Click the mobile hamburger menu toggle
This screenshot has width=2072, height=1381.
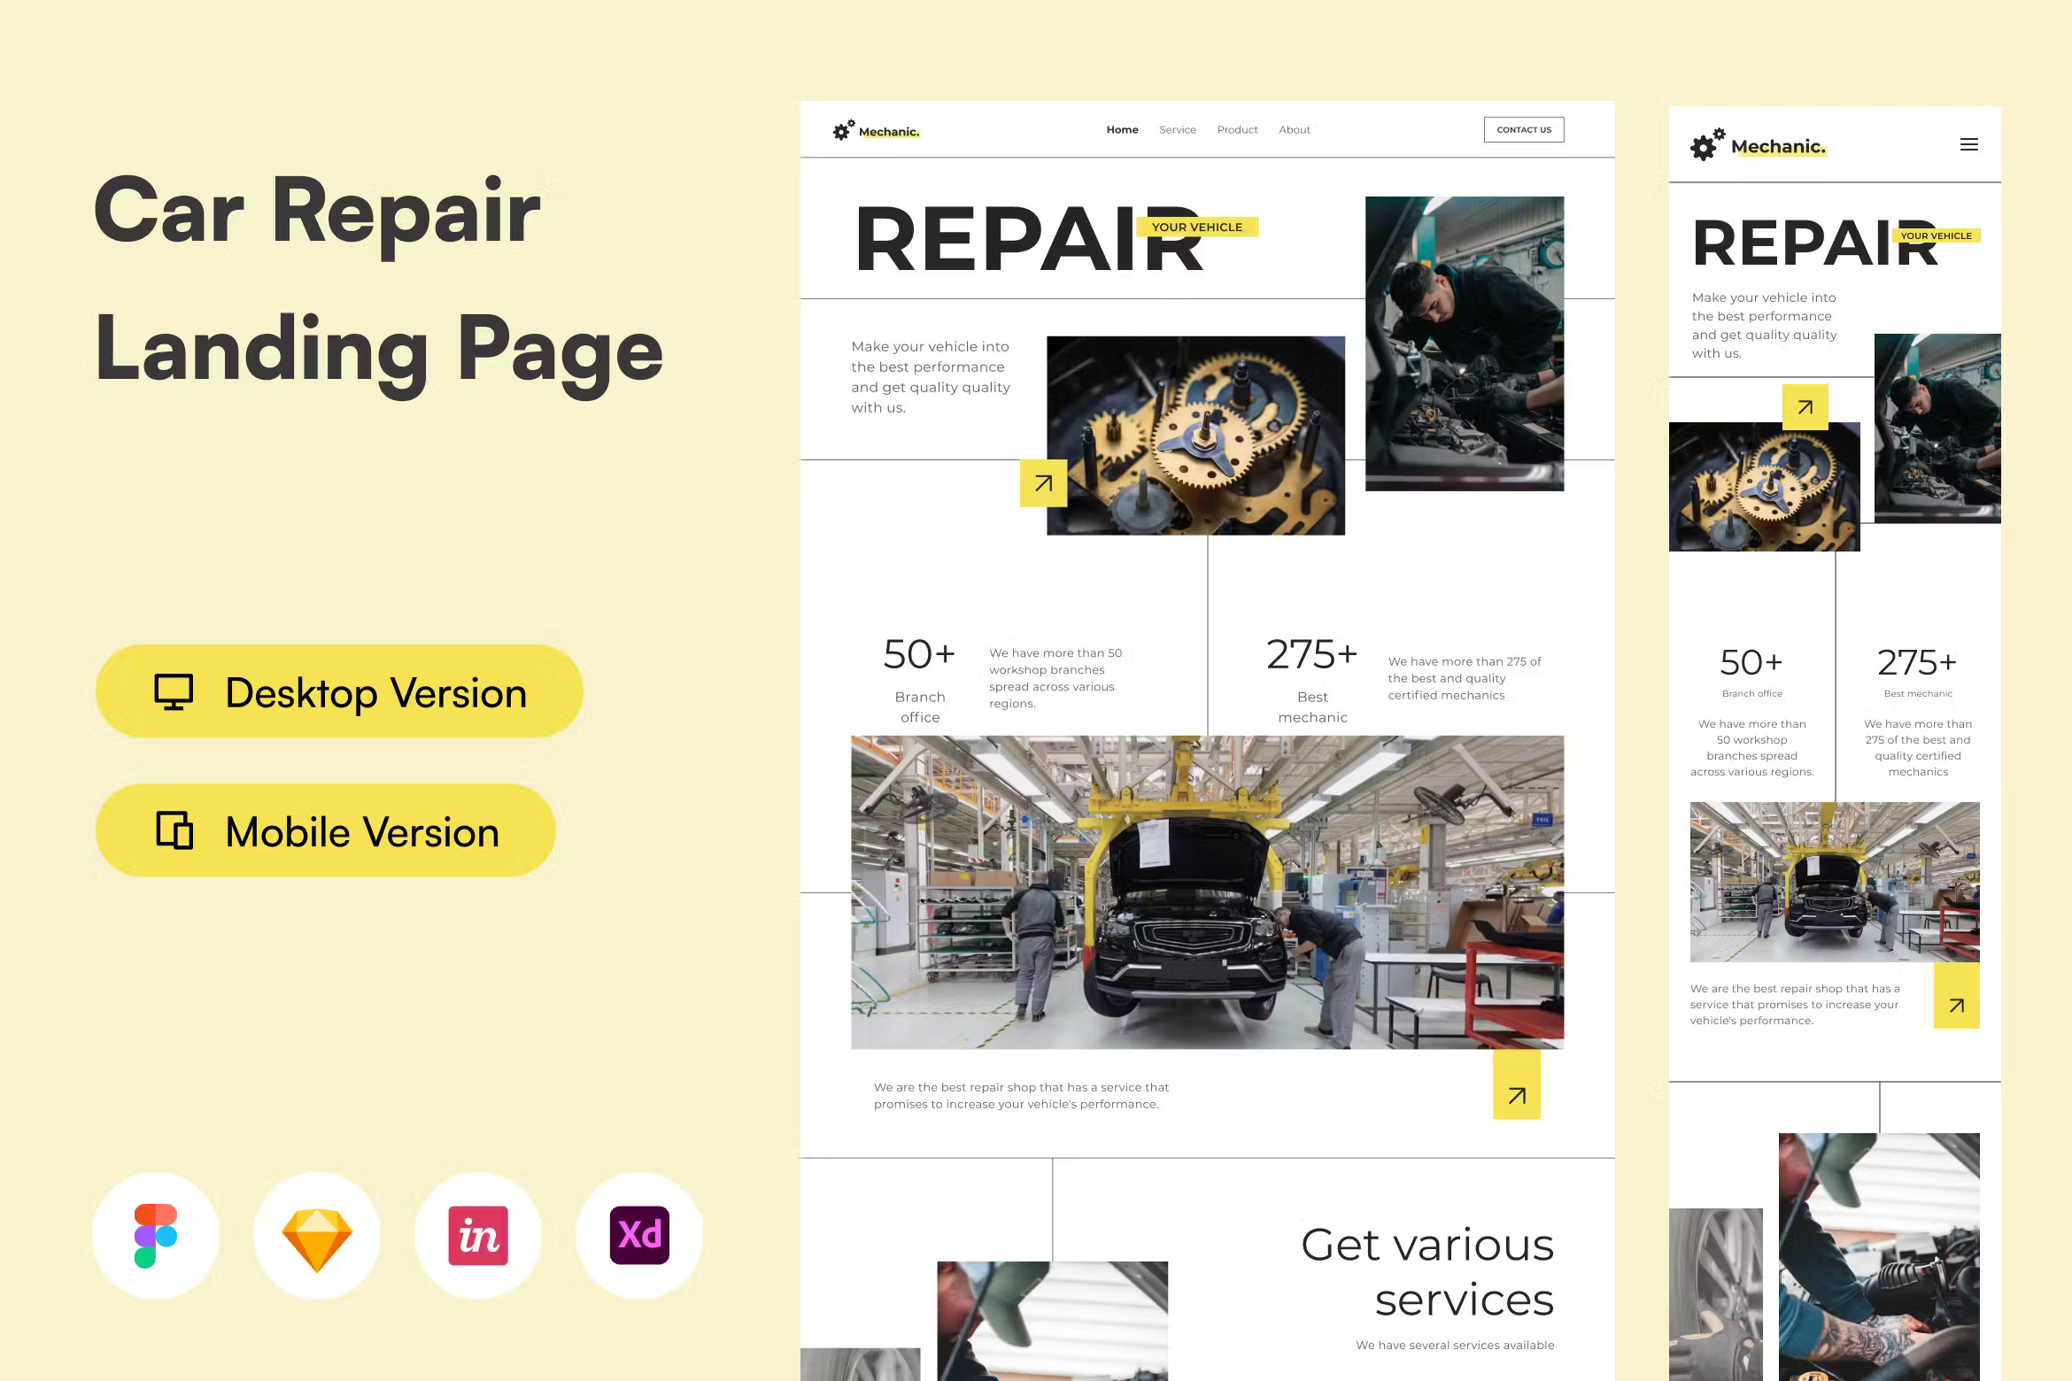1968,143
